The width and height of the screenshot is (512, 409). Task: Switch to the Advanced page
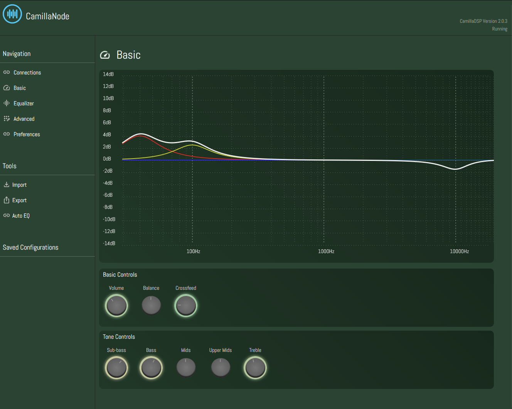24,119
